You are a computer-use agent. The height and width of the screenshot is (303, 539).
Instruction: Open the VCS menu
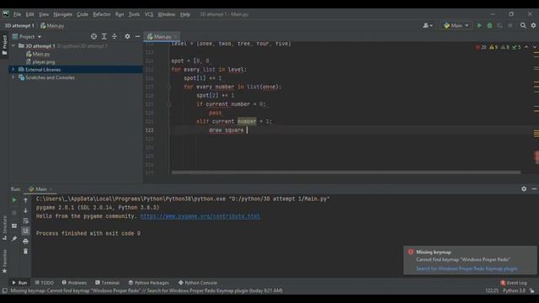pyautogui.click(x=149, y=14)
